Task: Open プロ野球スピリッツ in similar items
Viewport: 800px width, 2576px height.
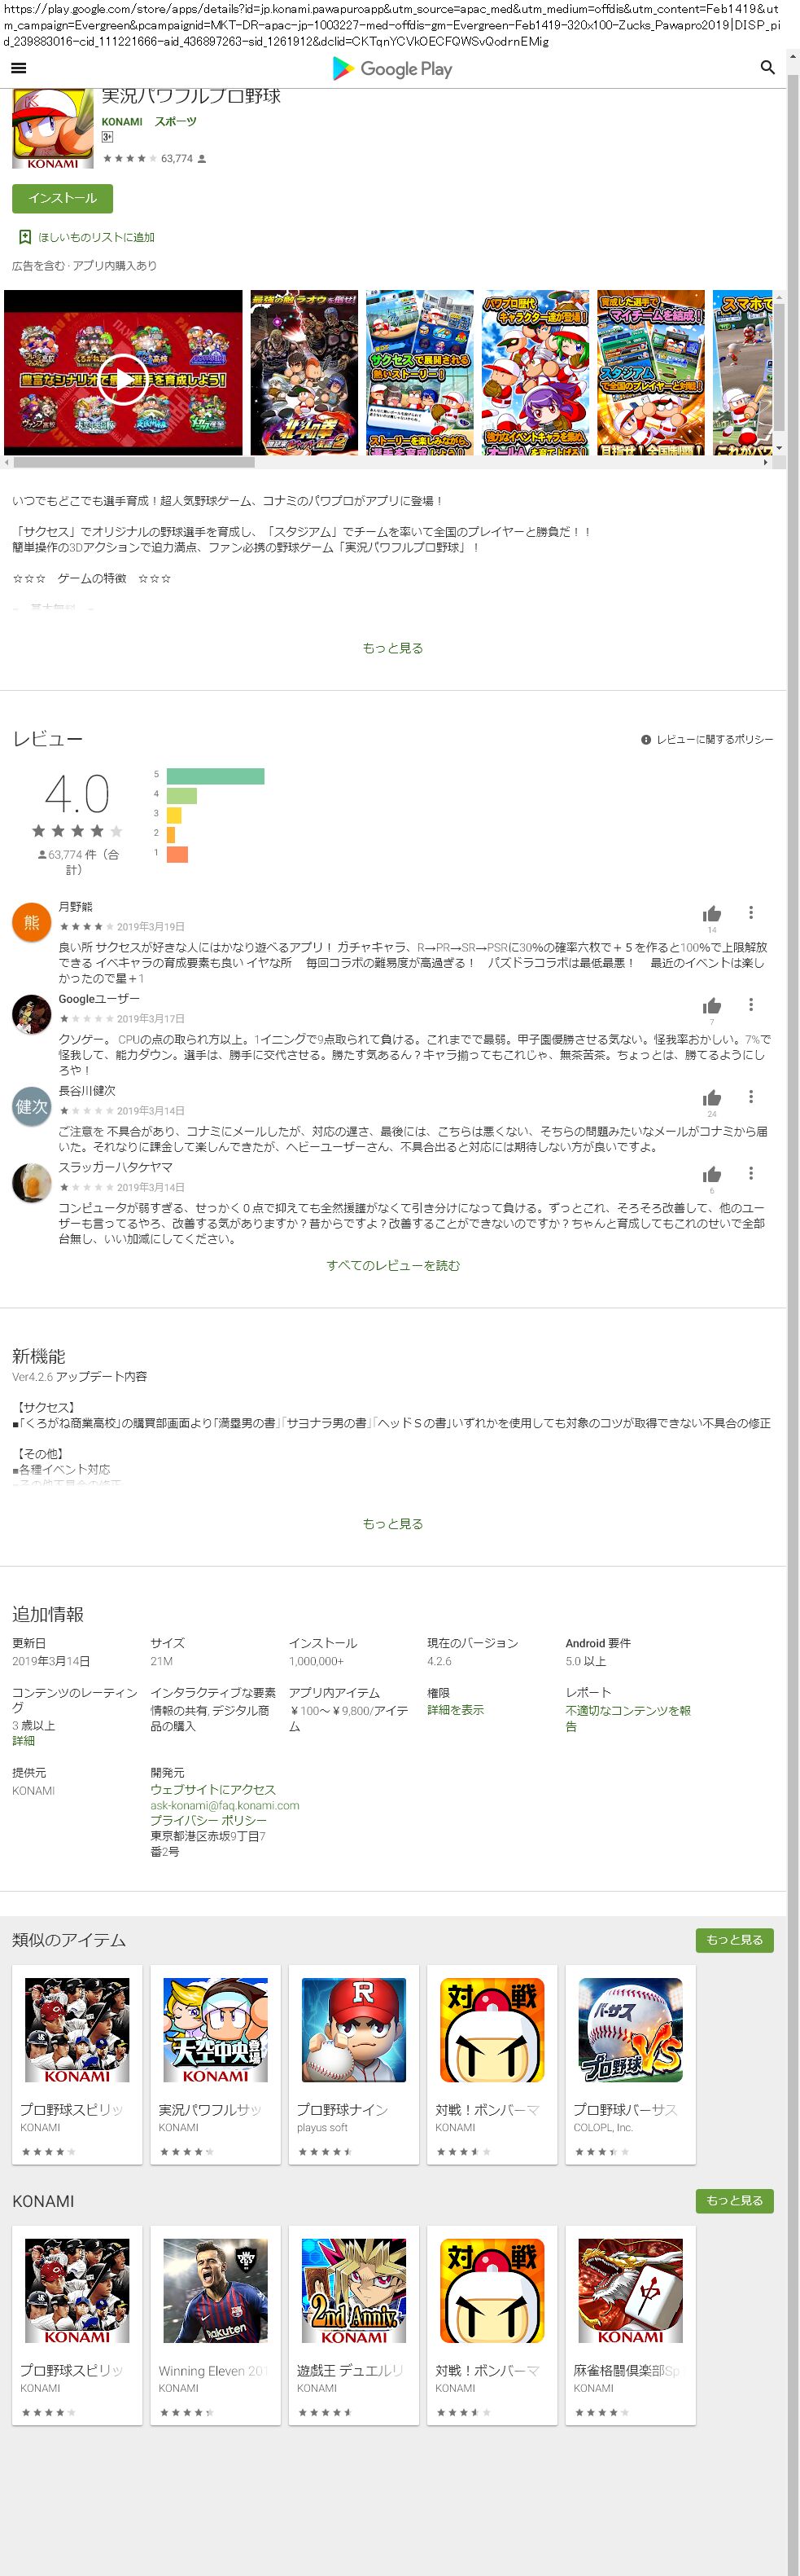Action: point(77,2065)
